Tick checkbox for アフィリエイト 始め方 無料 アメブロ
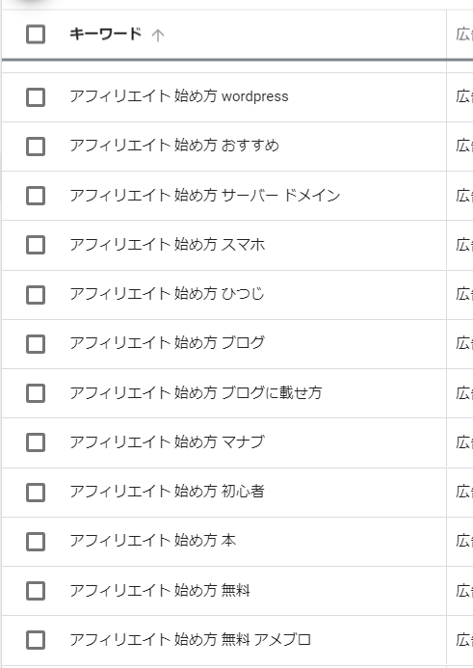 coord(36,640)
